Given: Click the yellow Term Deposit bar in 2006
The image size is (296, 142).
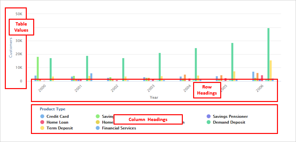Looking at the screenshot, I should [271, 70].
